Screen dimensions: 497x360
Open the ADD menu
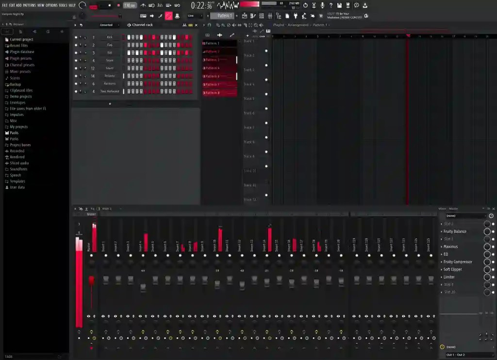click(19, 5)
